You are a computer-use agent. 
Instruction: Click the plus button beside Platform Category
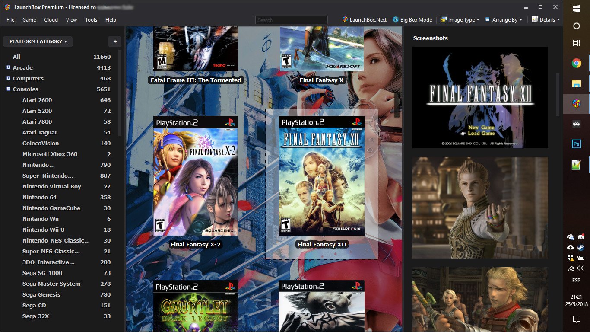(x=115, y=41)
